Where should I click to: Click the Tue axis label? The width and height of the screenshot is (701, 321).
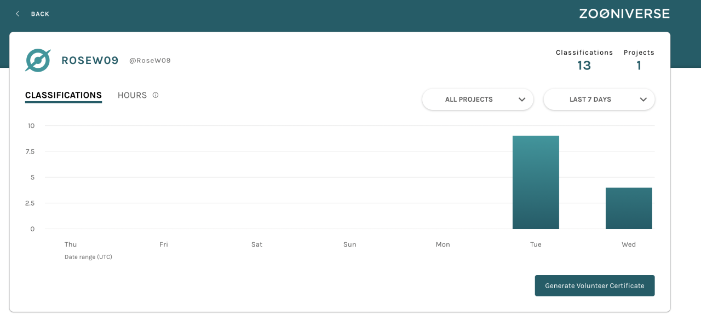[536, 244]
